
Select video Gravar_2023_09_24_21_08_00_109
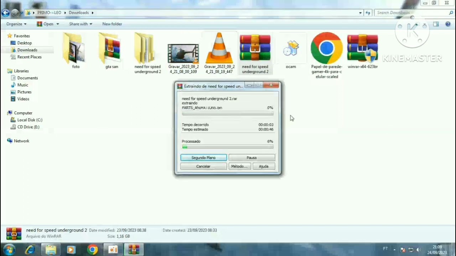coord(183,53)
